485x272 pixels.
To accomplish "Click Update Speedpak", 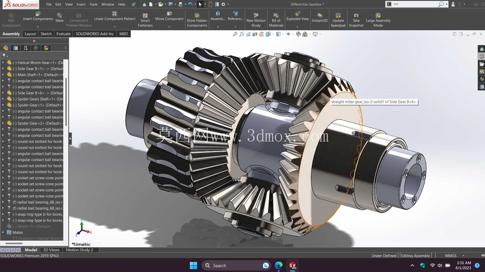I will [338, 20].
